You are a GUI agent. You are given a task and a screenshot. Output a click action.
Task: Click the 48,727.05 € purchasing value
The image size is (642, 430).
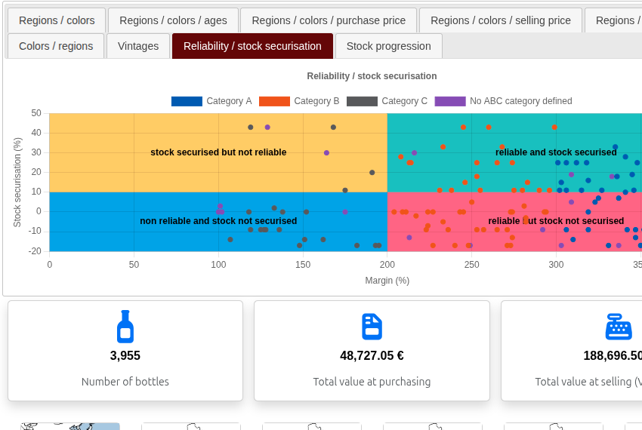tap(372, 355)
